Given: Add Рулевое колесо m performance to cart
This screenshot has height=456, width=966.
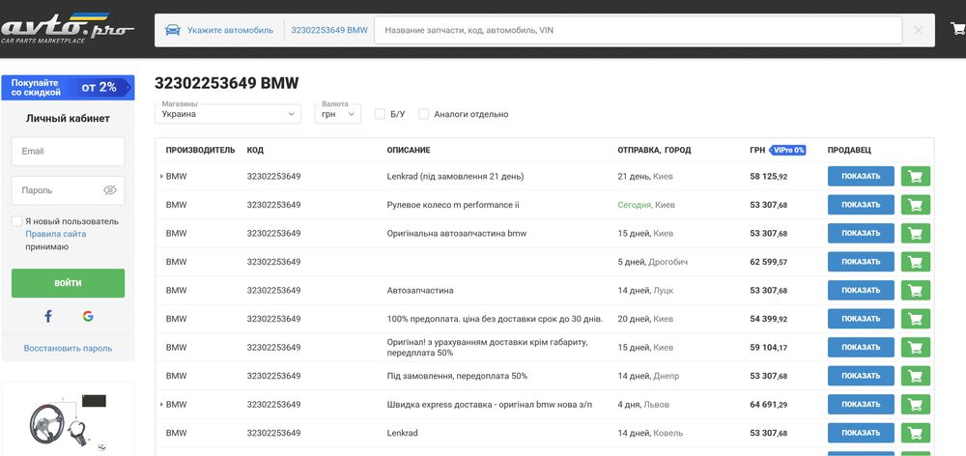Looking at the screenshot, I should [916, 205].
